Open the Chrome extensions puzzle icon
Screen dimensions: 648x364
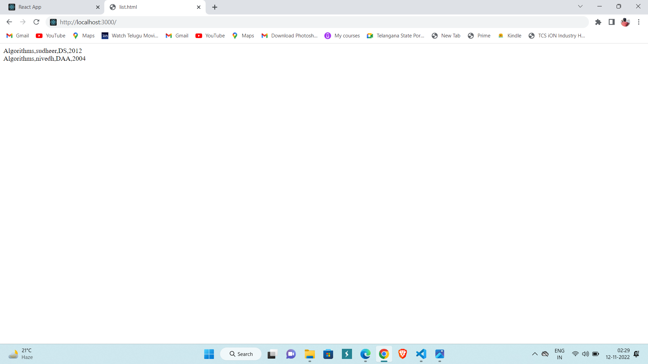[598, 22]
